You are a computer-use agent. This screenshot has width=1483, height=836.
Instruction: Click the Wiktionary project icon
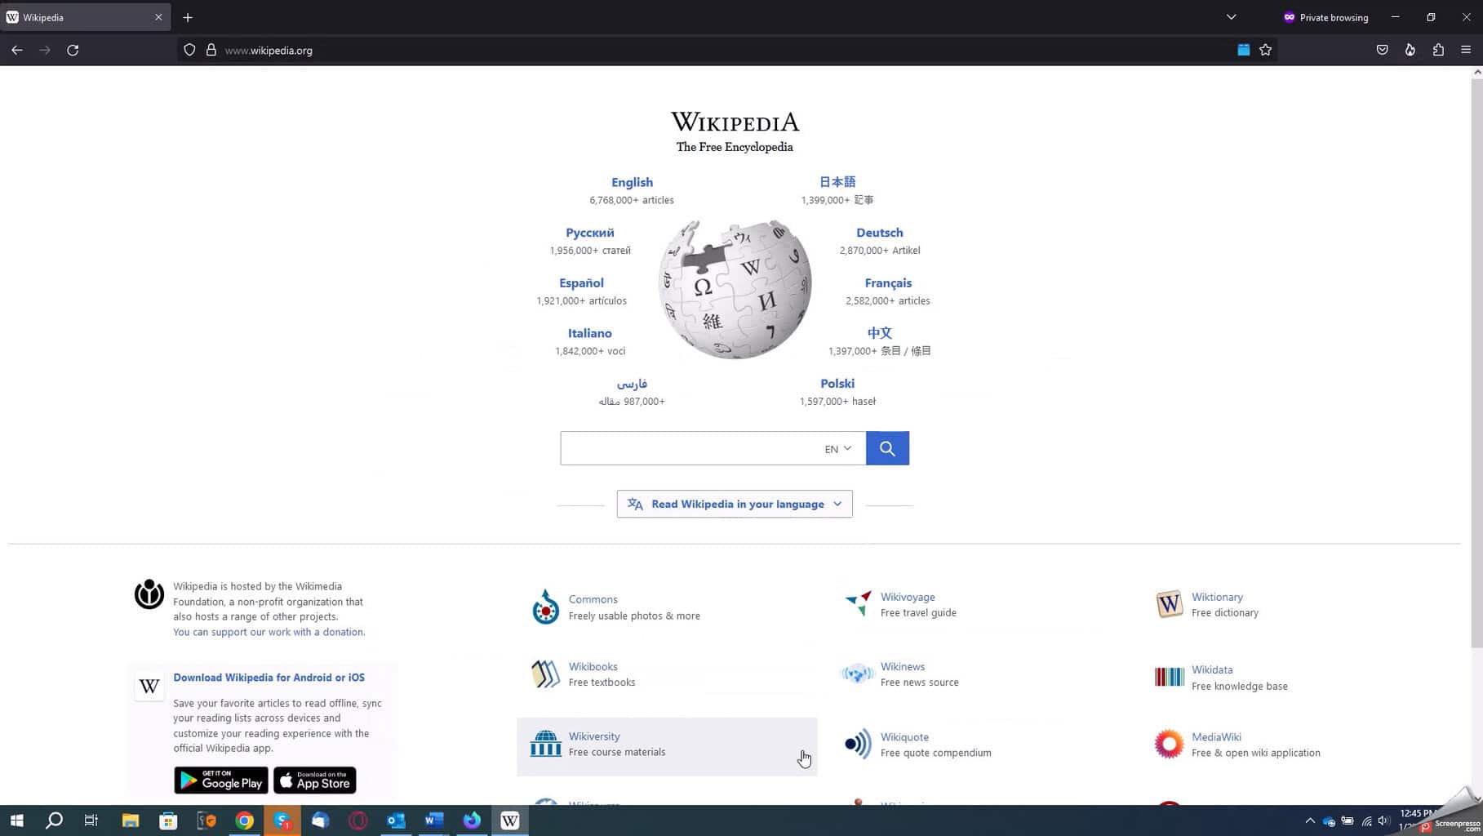[x=1169, y=604]
